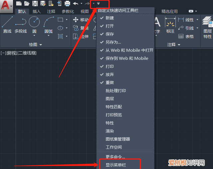
Task: Expand the 注释 panel flyout
Action: [x=179, y=45]
